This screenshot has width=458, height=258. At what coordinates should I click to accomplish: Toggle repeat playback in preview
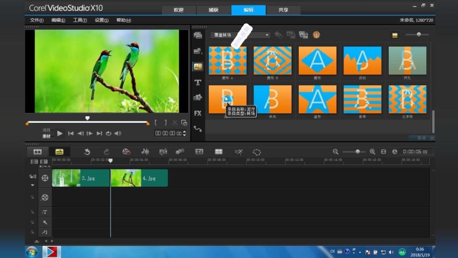(109, 133)
